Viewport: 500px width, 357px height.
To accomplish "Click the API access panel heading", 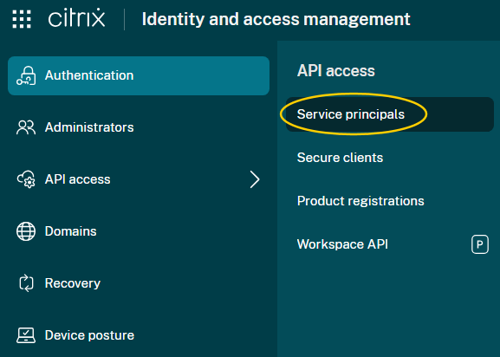I will point(336,71).
